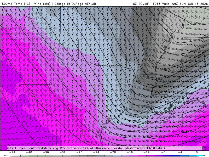The width and height of the screenshot is (209, 157).
Task: Select the 5640 height contour label
Action: pos(161,113)
